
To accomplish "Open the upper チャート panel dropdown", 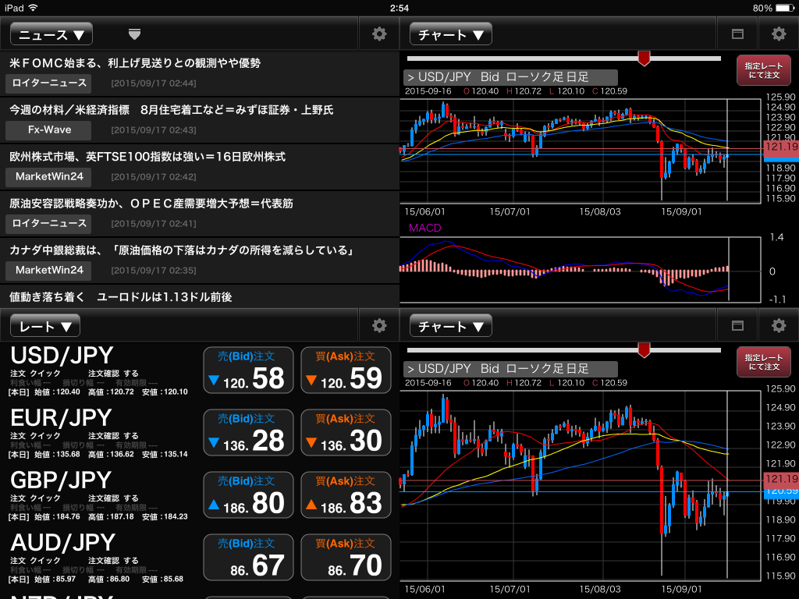I will point(450,34).
